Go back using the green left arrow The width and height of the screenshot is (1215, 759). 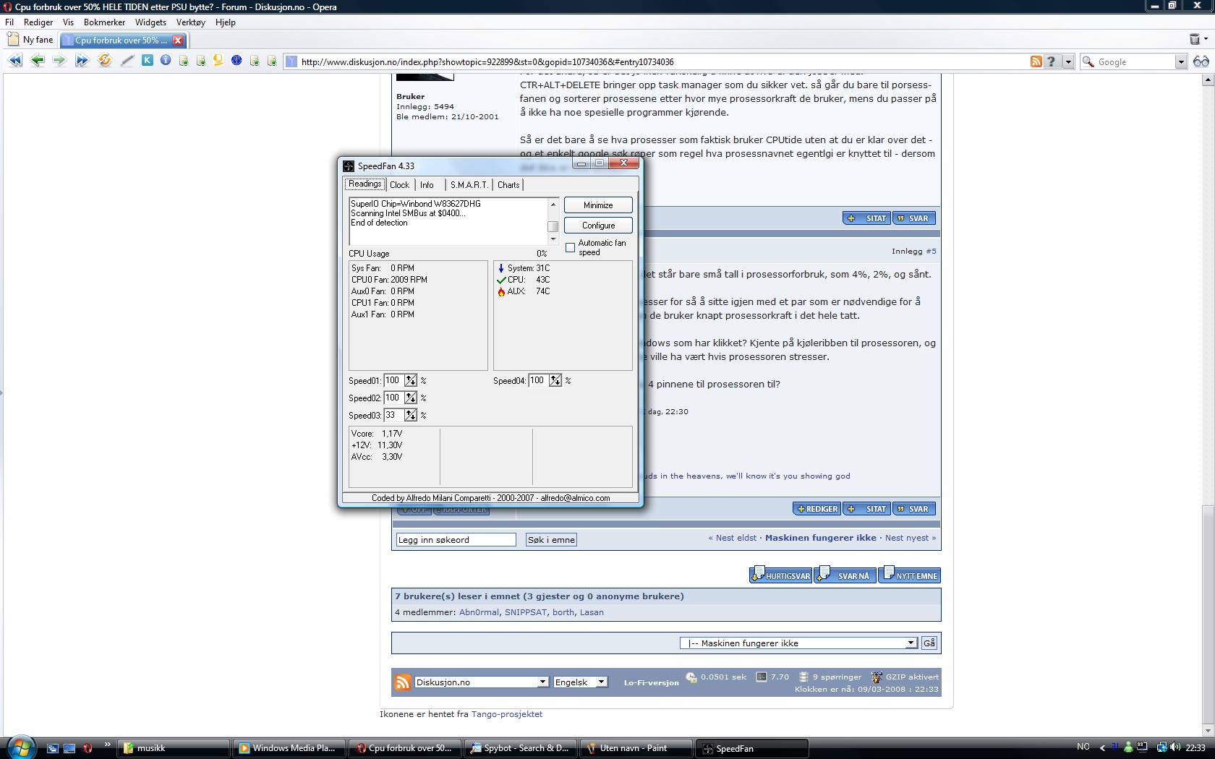[x=38, y=61]
